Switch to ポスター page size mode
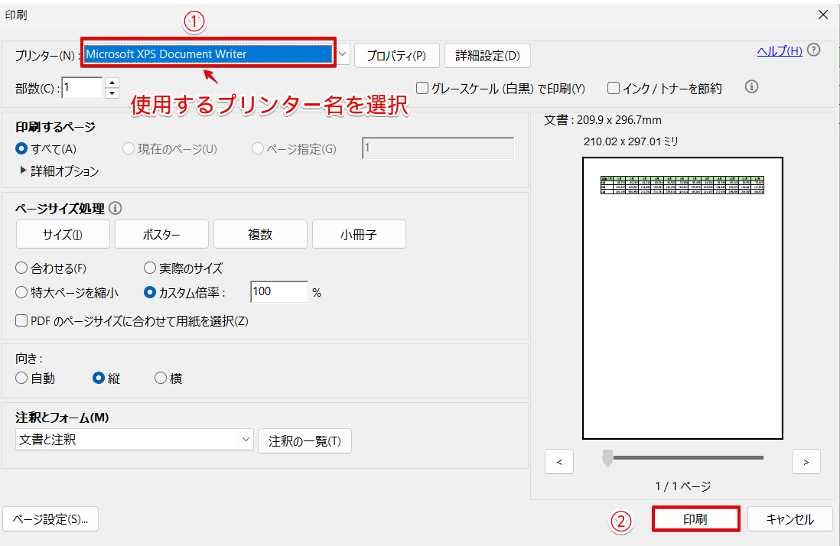Screen dimensions: 840x546 click(161, 234)
